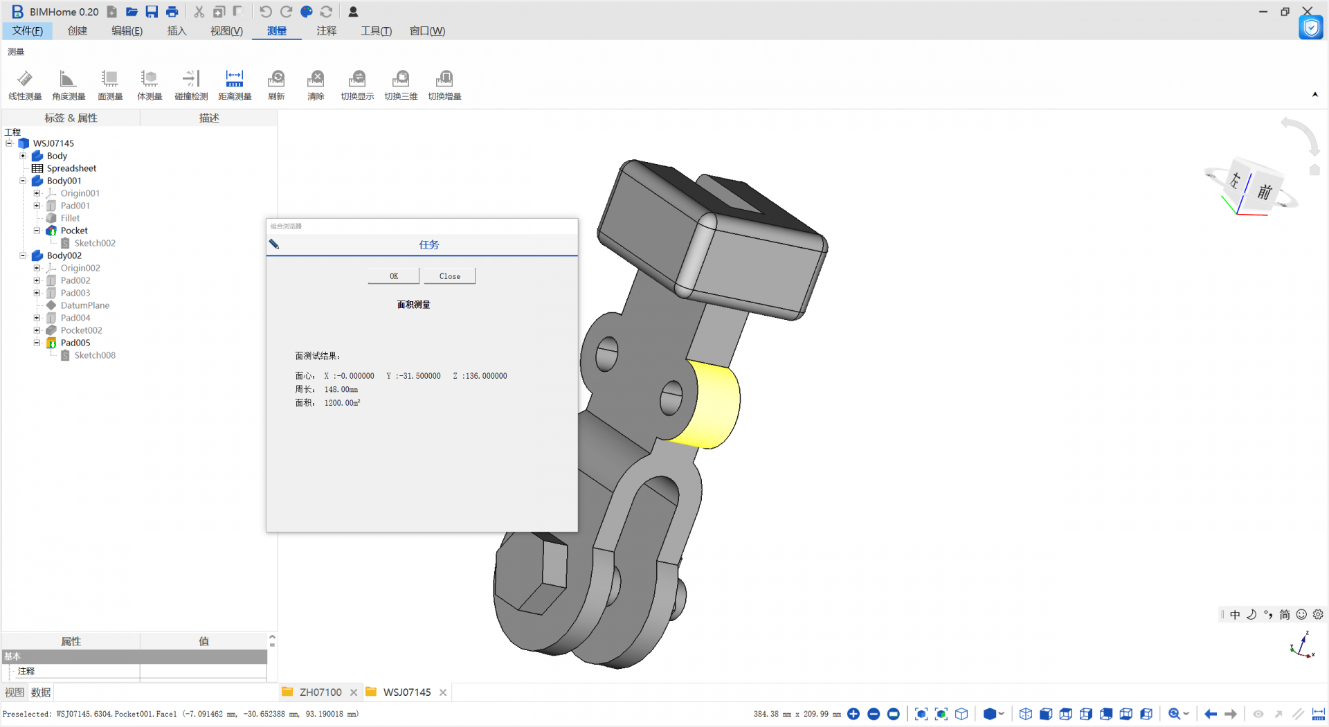Viewport: 1329px width, 727px height.
Task: Open the 注释 annotation ribbon tab
Action: 326,31
